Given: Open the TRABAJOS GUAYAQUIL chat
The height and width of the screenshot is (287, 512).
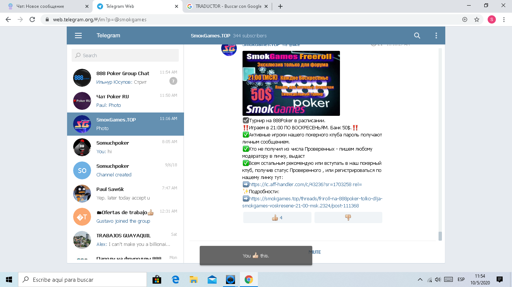Looking at the screenshot, I should (x=126, y=240).
